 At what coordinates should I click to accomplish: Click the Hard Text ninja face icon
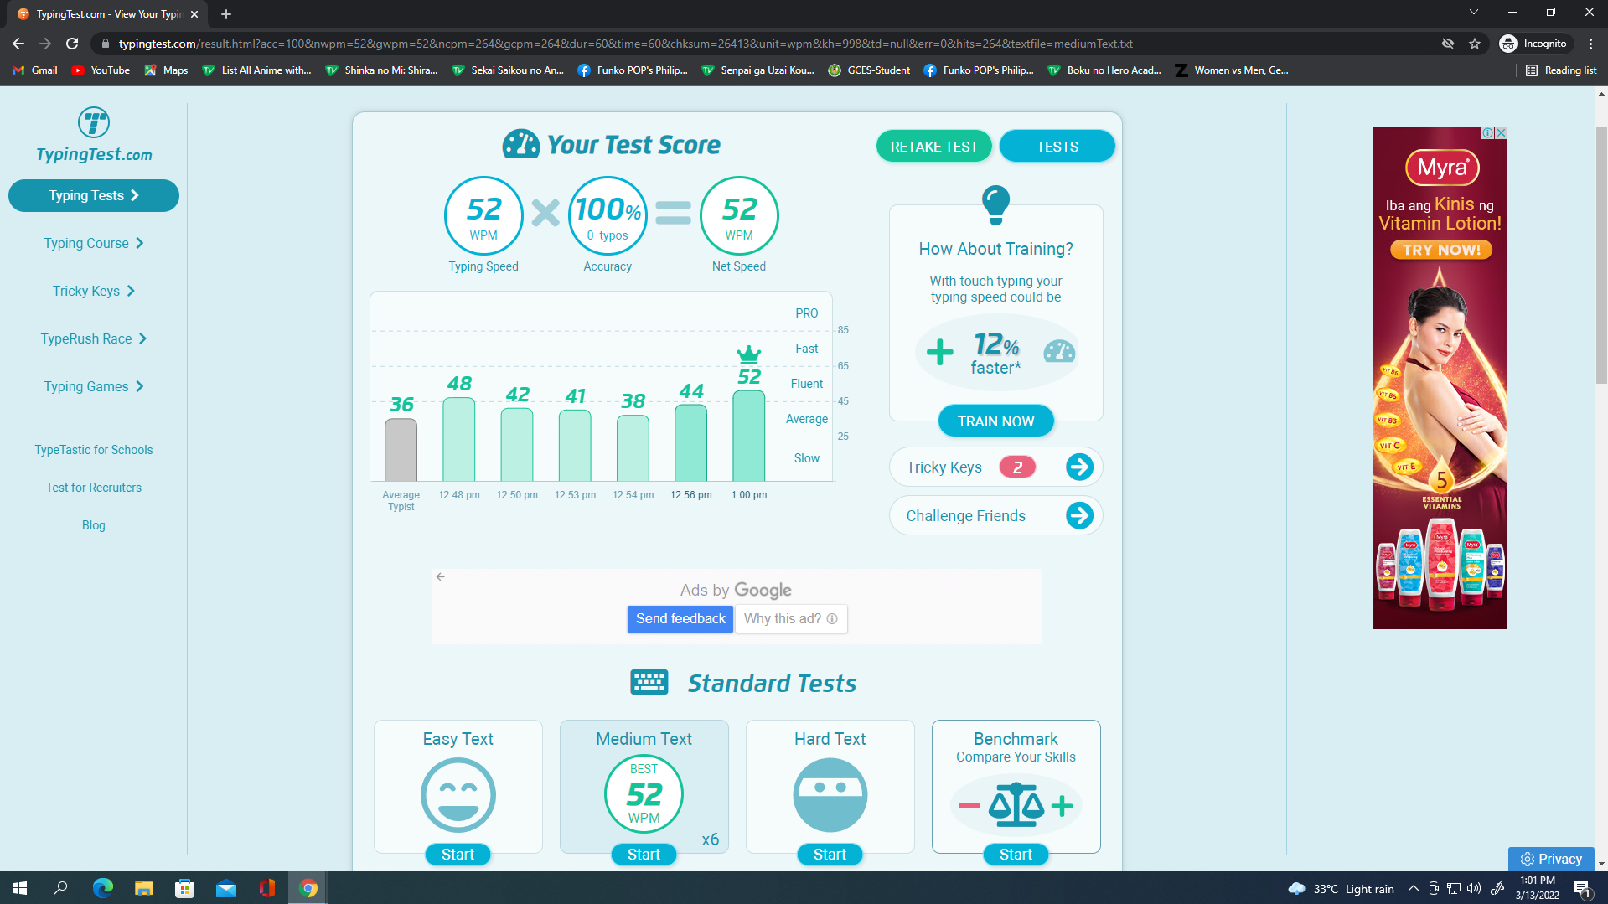(x=830, y=795)
